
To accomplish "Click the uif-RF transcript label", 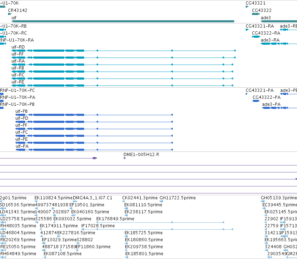I will 17,54.
